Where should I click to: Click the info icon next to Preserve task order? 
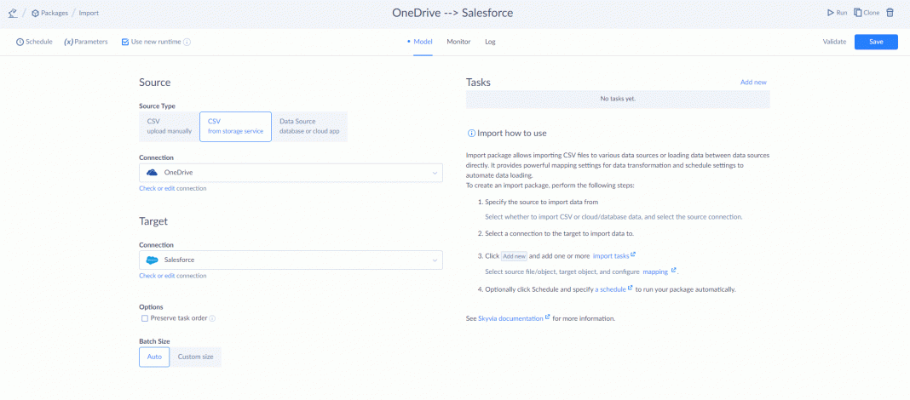(x=212, y=318)
